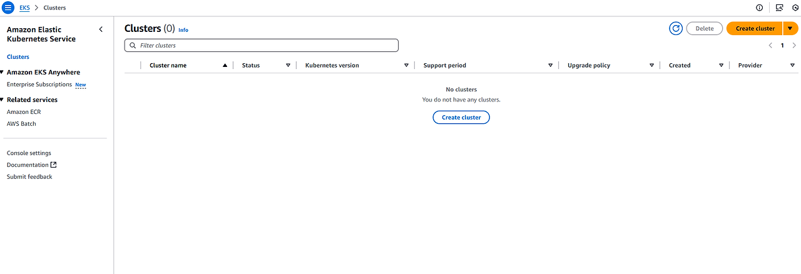
Task: Go to next page arrow
Action: (x=794, y=46)
